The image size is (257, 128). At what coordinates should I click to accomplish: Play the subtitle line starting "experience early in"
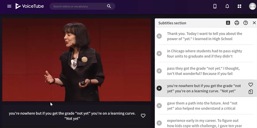[x=159, y=123]
